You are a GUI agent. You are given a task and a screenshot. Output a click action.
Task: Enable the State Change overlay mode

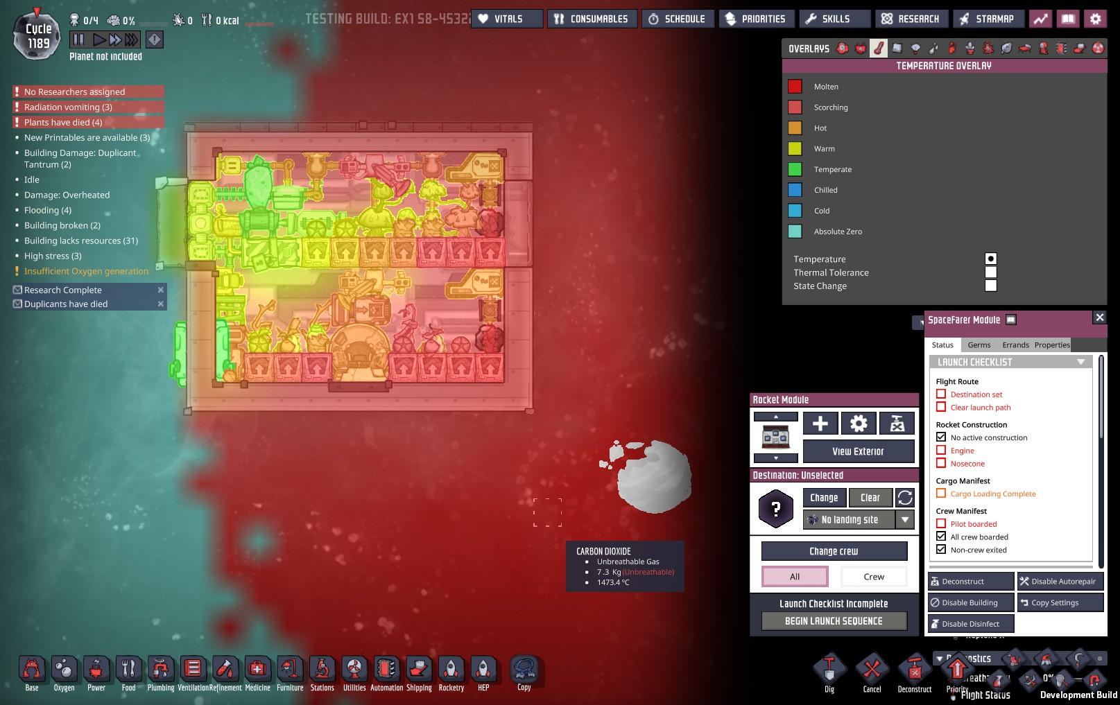990,286
